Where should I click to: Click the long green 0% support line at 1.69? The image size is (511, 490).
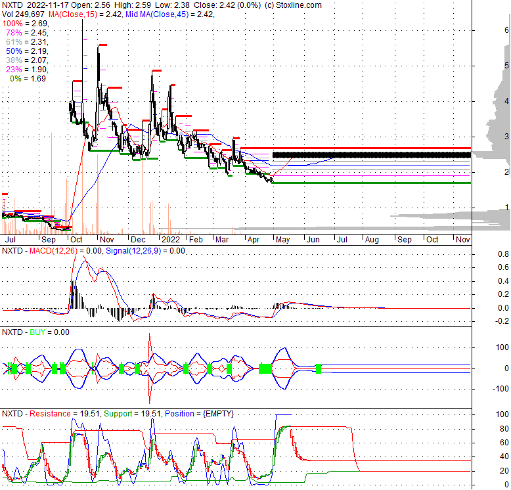click(371, 183)
